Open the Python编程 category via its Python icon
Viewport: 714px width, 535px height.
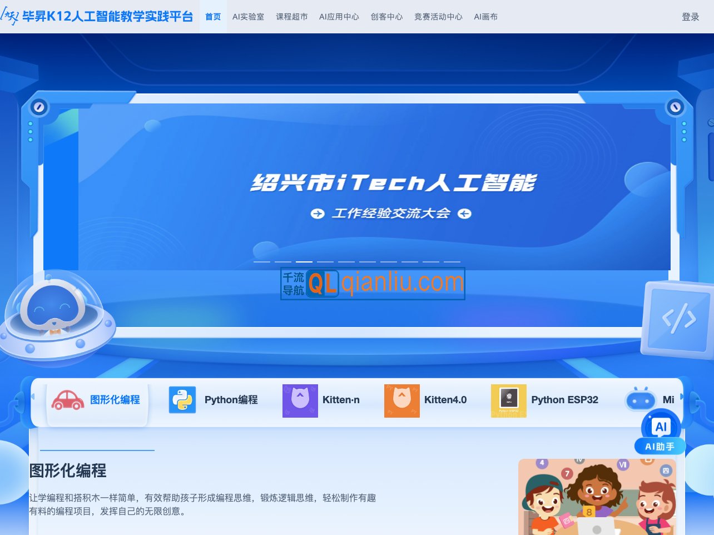click(x=182, y=400)
